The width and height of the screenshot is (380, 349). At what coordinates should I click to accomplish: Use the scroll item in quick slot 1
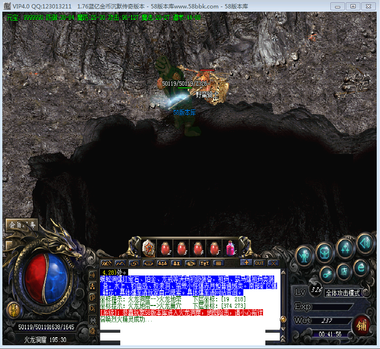(148, 248)
